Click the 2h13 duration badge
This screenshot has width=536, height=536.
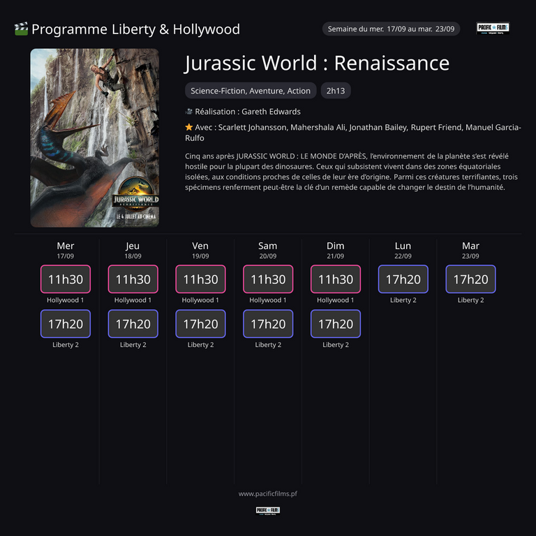point(336,91)
